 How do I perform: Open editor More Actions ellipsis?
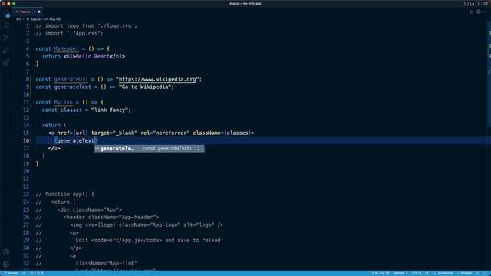pyautogui.click(x=485, y=11)
